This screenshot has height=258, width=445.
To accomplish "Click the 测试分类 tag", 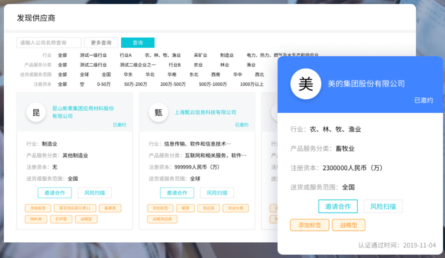I will 236,208.
